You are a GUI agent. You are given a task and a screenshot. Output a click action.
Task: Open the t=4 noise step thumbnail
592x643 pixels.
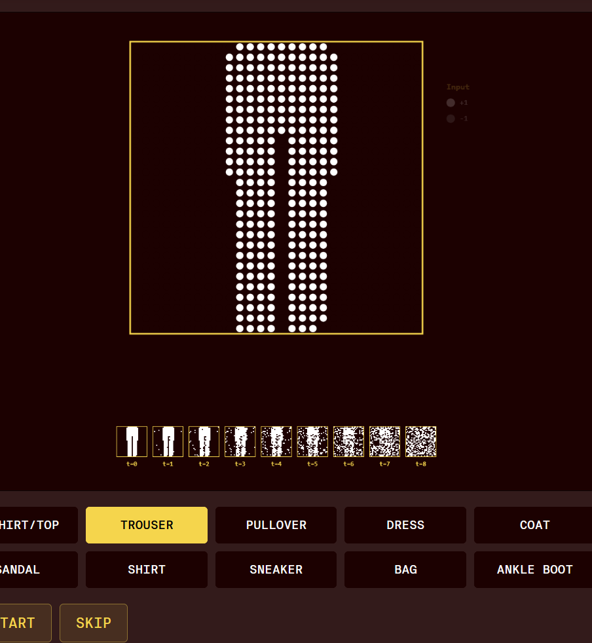[276, 441]
